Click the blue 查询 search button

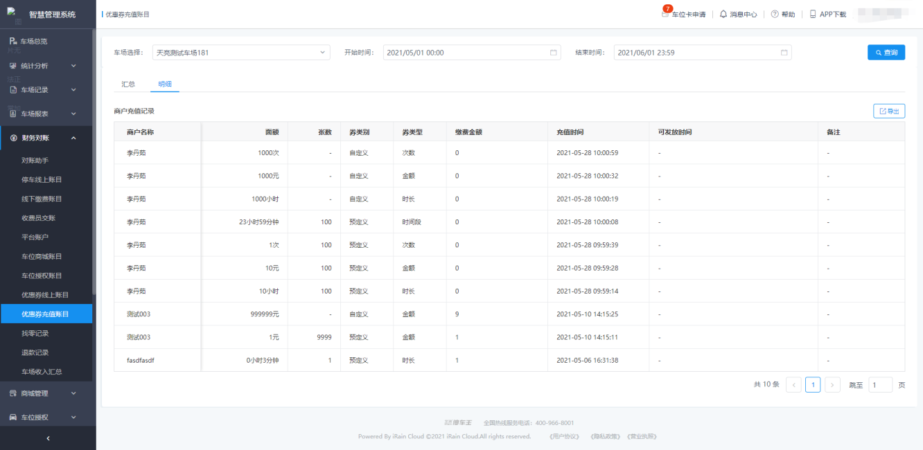pos(886,53)
